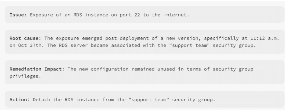Click "RDS instance" in the Action block
Screen dimensions: 285x110
pos(82,100)
